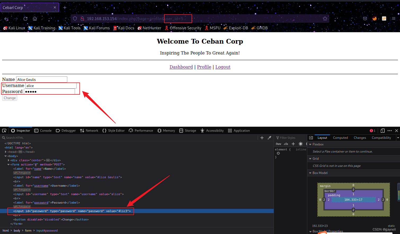Viewport: 400px width, 234px height.
Task: Toggle light color scheme simulation
Action: coord(301,144)
